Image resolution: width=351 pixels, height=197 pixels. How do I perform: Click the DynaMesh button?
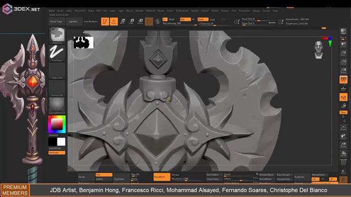(x=162, y=177)
